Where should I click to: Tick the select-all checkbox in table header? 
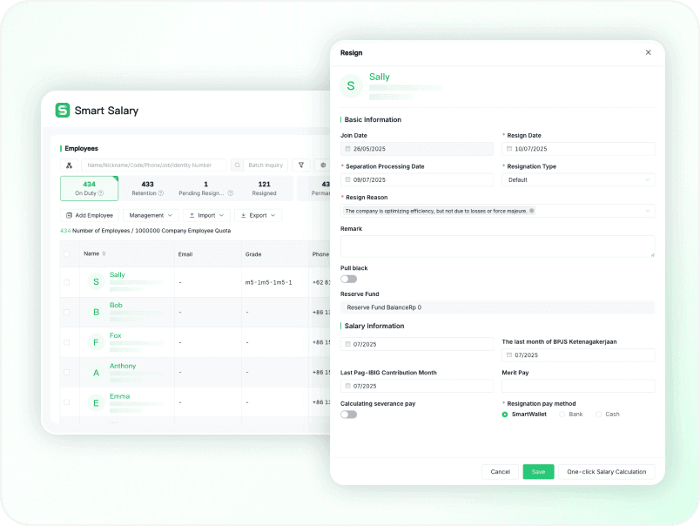(x=66, y=254)
